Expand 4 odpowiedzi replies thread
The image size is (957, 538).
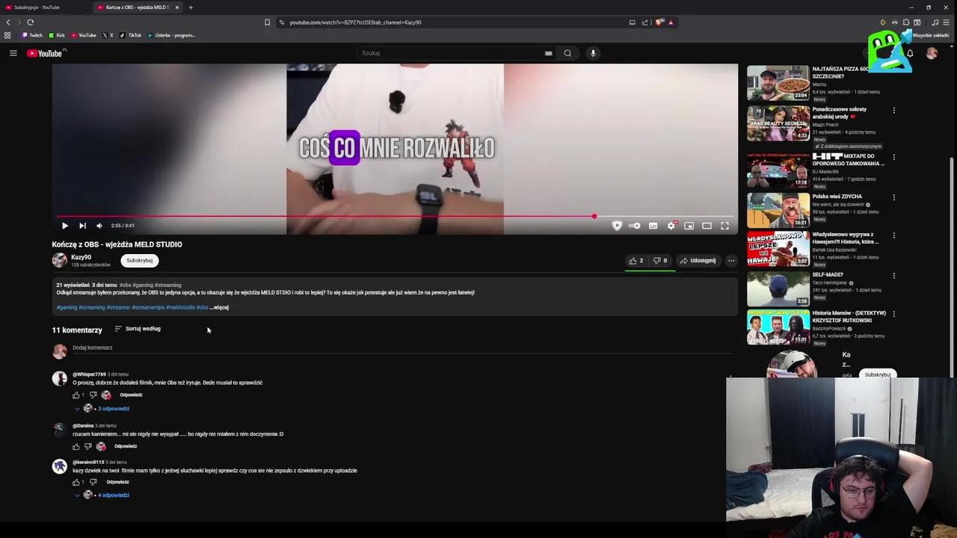(x=112, y=495)
